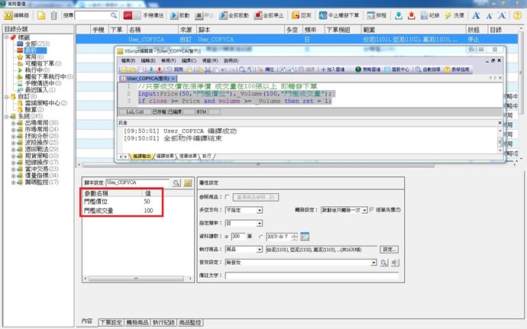Expand the 出場常用 tree folder
This screenshot has height=329, width=527.
[13, 122]
